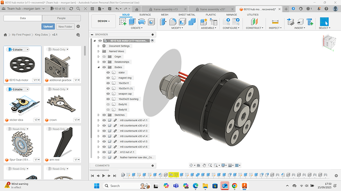The height and width of the screenshot is (191, 341).
Task: Select the Fillet tool in Modify
Action: coord(173,22)
